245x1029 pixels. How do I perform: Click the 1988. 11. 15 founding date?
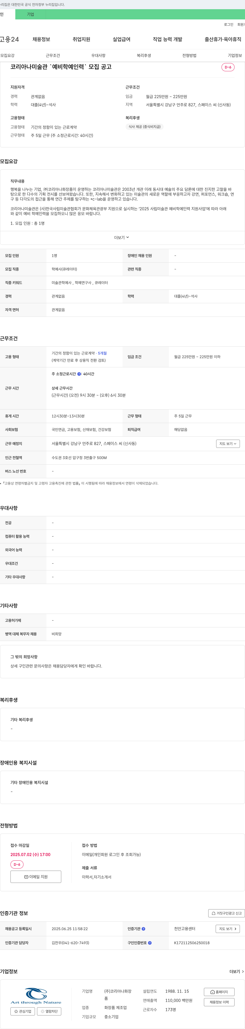point(177,991)
